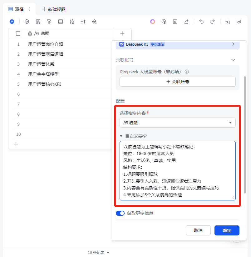Viewport: 251px width, 257px height.
Task: Click the share/export arrow icon
Action: 186,22
